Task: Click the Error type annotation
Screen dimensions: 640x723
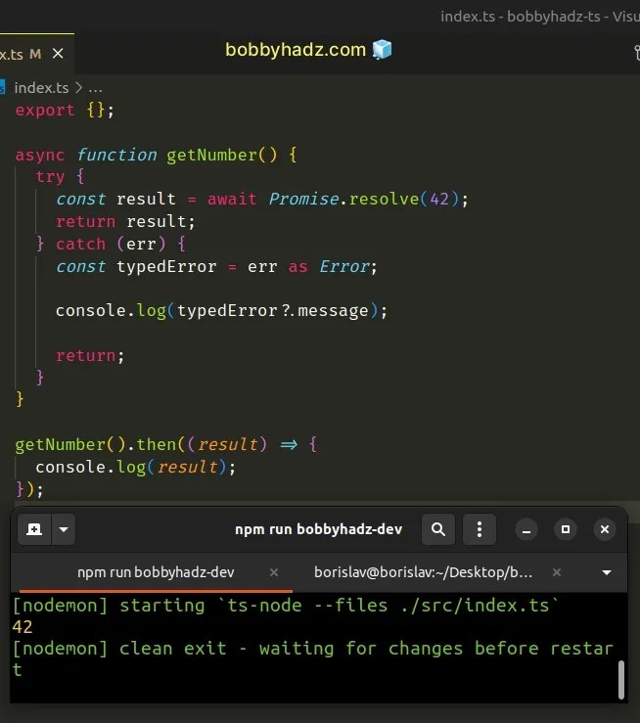Action: tap(344, 266)
